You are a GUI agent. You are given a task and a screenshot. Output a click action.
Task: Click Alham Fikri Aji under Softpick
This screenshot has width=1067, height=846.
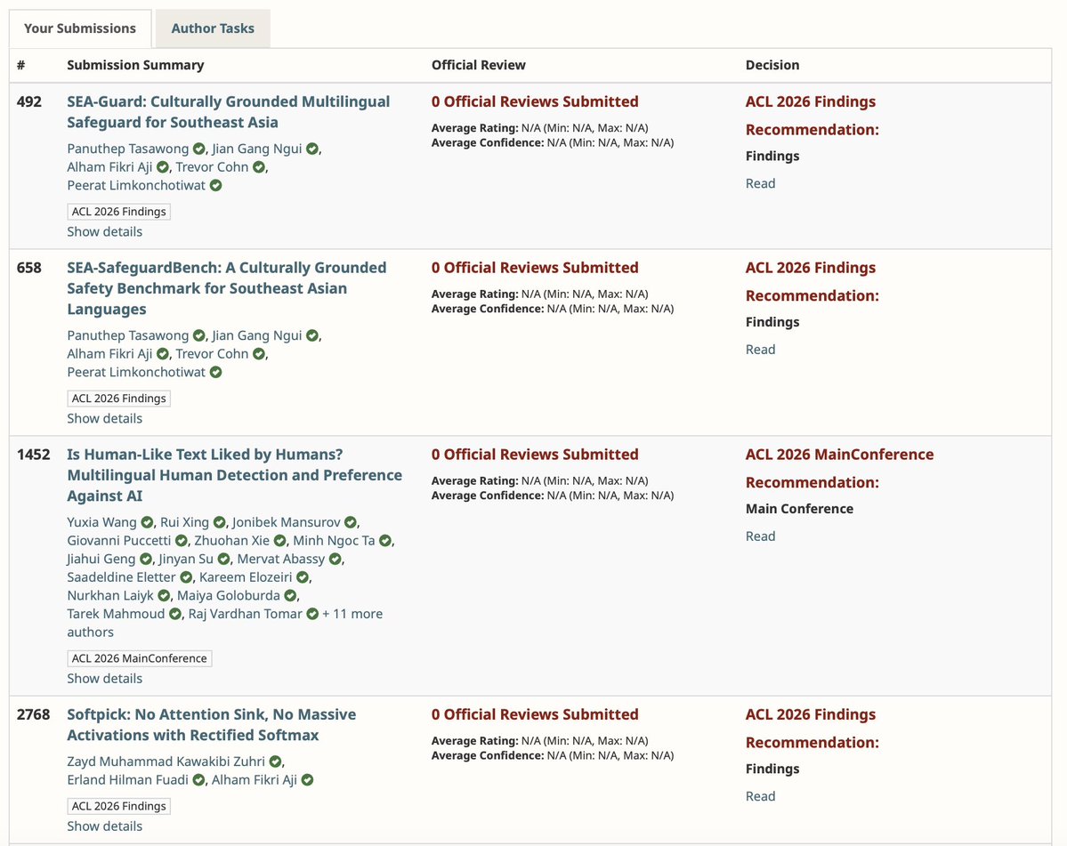click(x=254, y=779)
